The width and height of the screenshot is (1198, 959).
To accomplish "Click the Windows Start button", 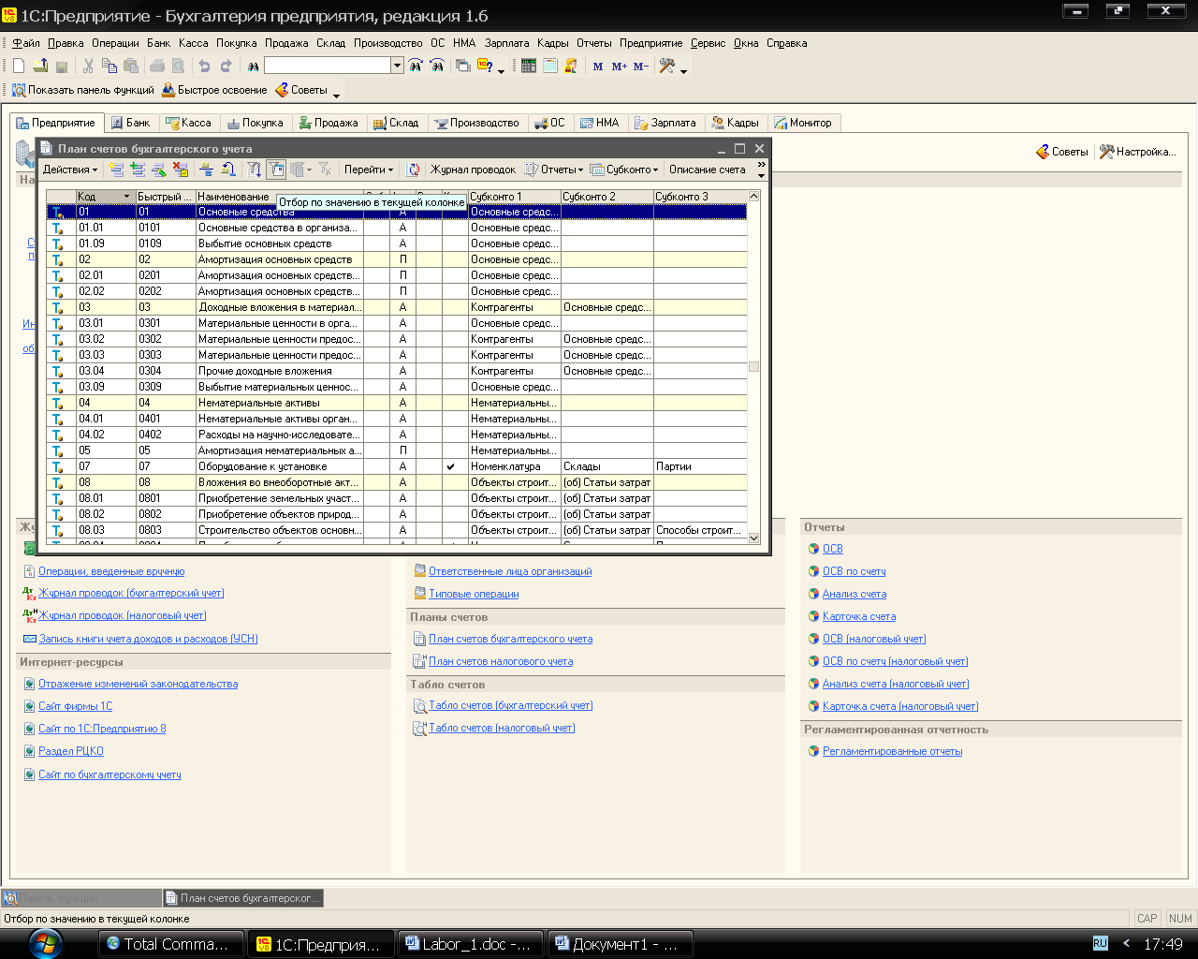I will tap(45, 943).
